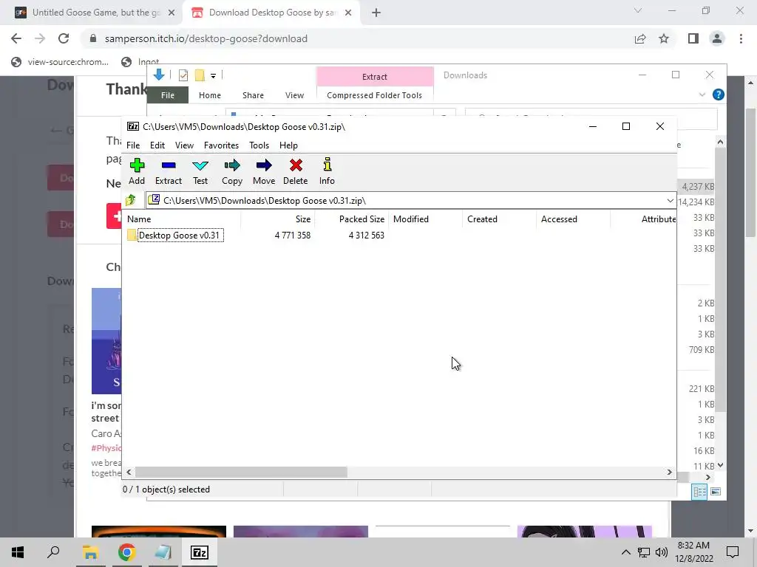Go up one folder level in 7-Zip
Image resolution: width=757 pixels, height=567 pixels.
click(130, 200)
